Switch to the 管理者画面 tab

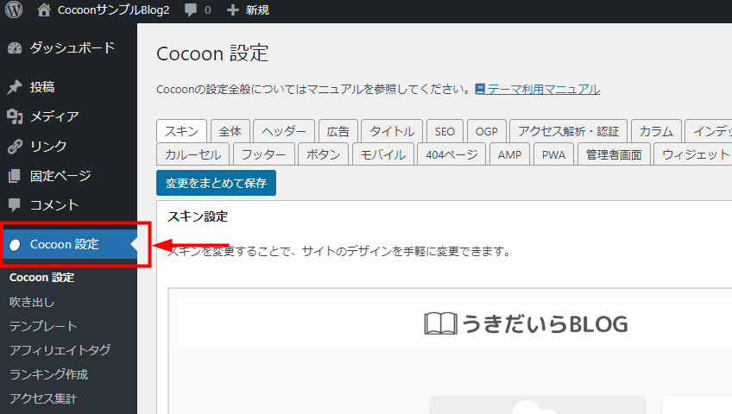tap(614, 154)
